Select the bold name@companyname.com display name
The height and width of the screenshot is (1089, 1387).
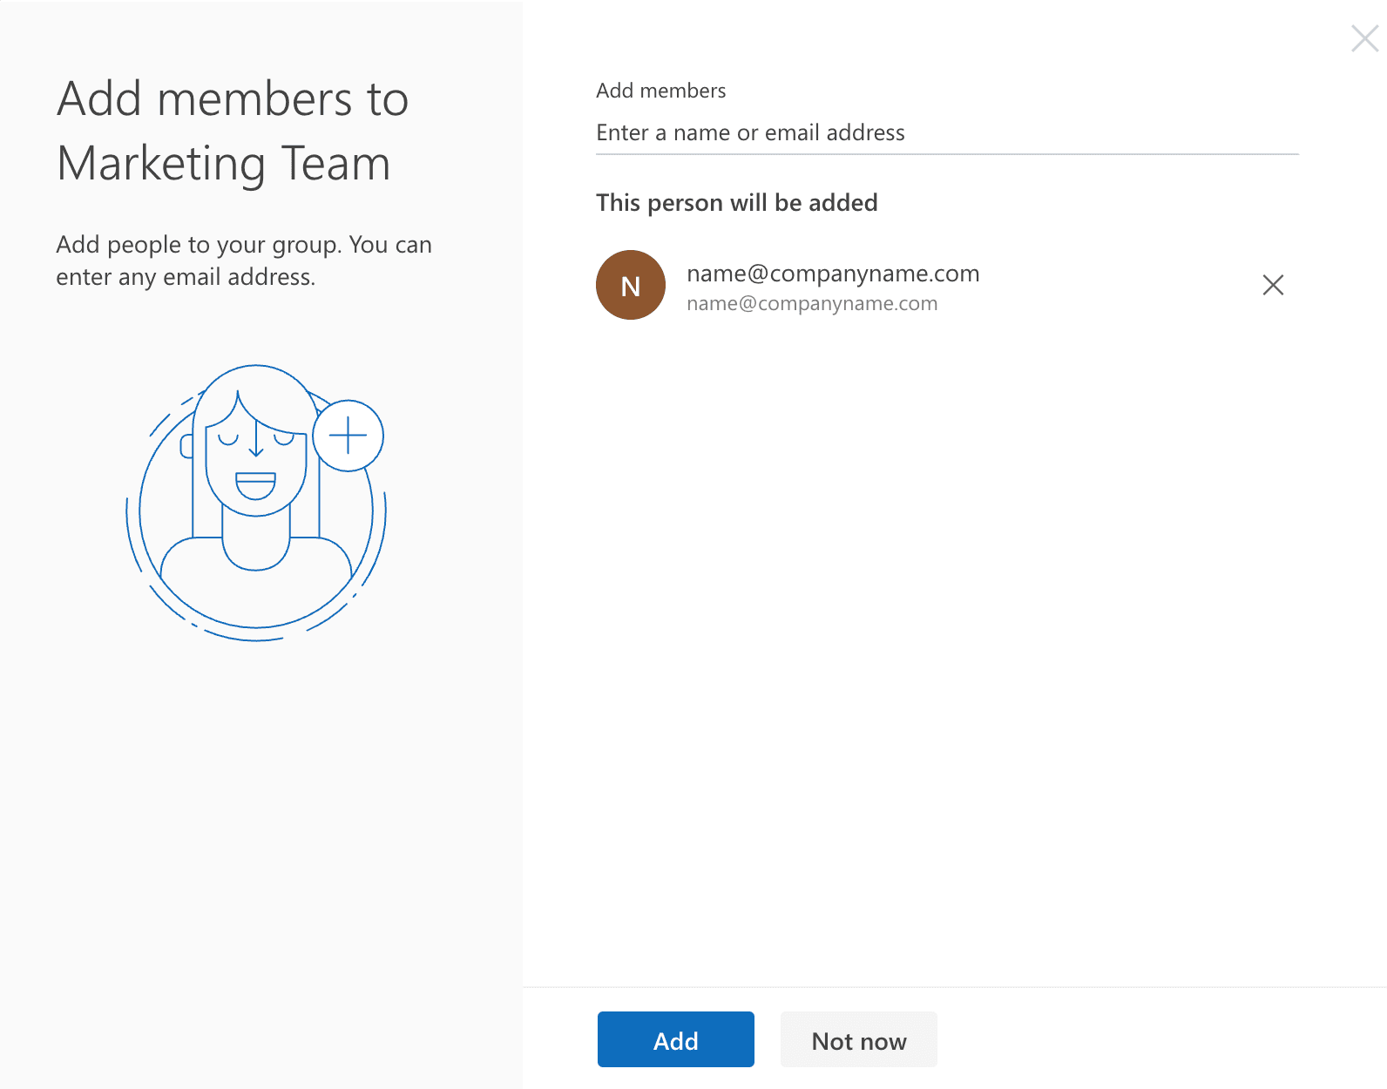833,274
